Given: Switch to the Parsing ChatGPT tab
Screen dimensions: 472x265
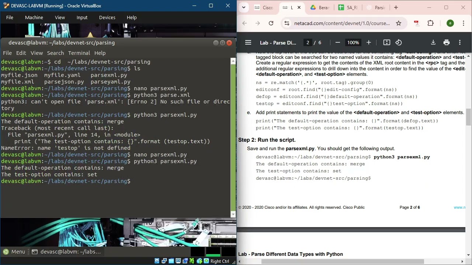Looking at the screenshot, I should (376, 7).
